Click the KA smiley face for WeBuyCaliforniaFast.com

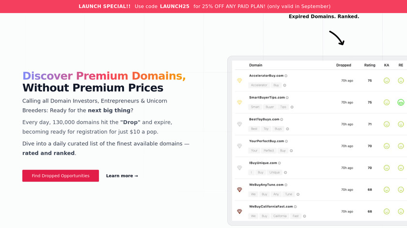(x=387, y=212)
